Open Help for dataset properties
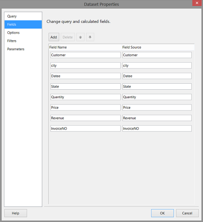203x222 pixels. point(16,213)
